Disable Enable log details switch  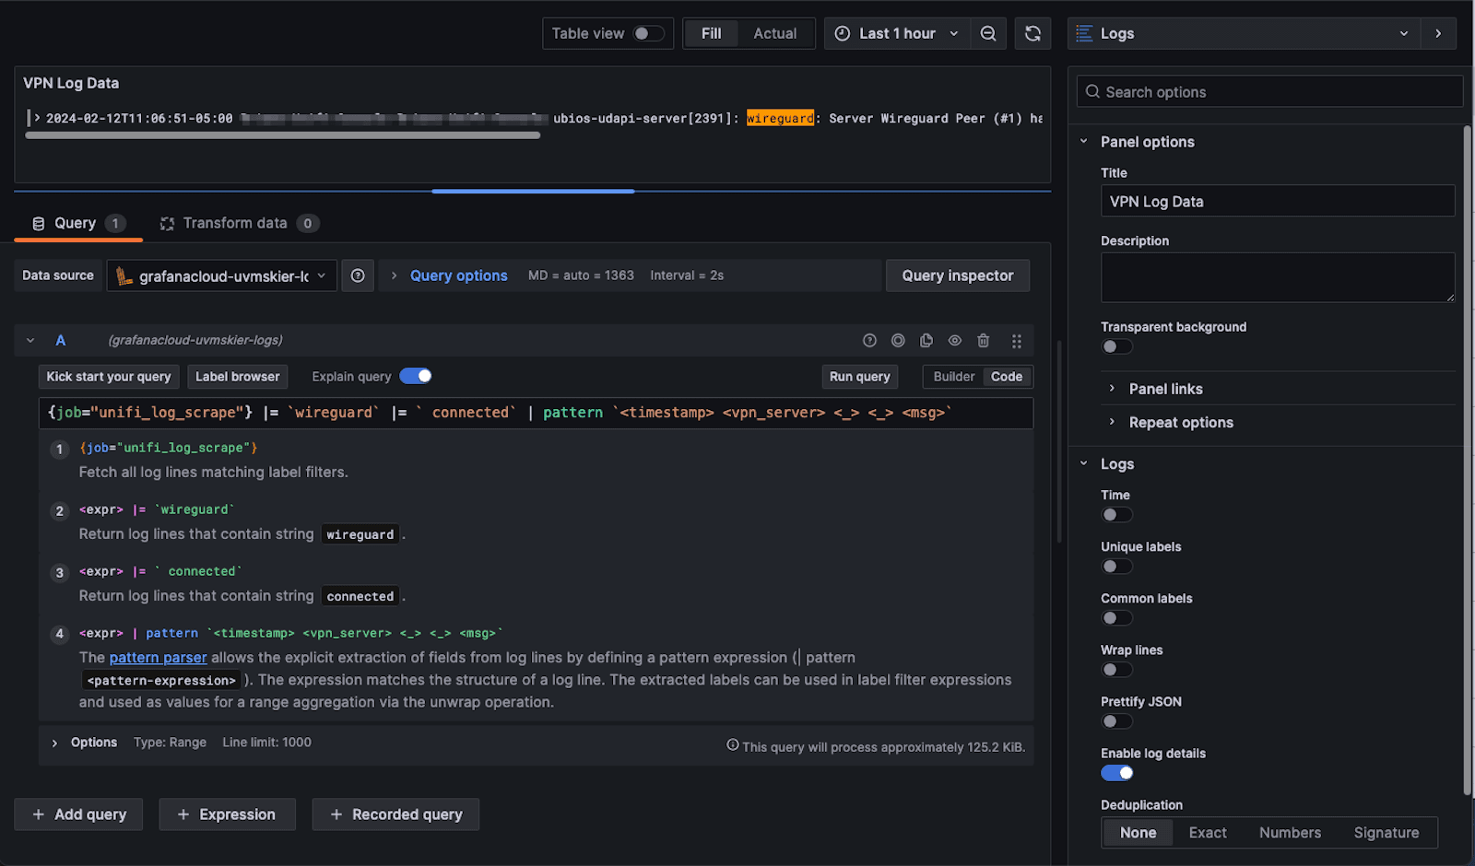coord(1117,773)
